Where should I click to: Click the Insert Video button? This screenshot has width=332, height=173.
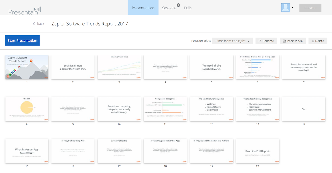click(x=293, y=41)
